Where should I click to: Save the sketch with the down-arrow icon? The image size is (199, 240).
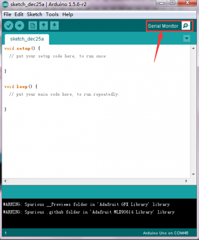(54, 25)
